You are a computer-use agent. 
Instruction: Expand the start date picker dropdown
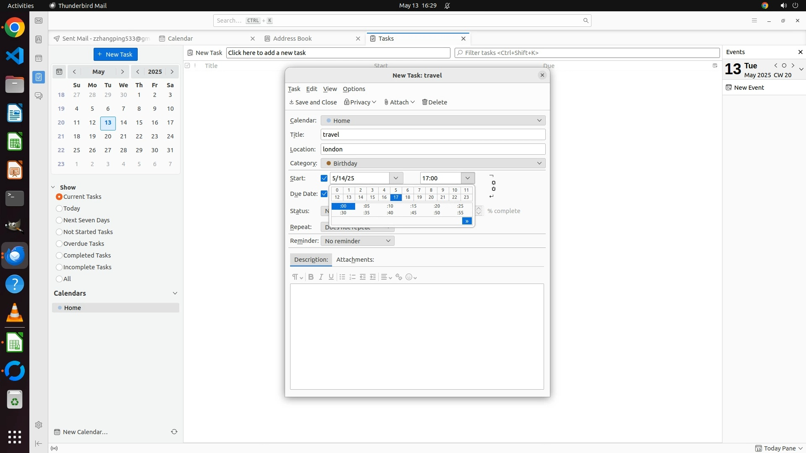(x=395, y=178)
